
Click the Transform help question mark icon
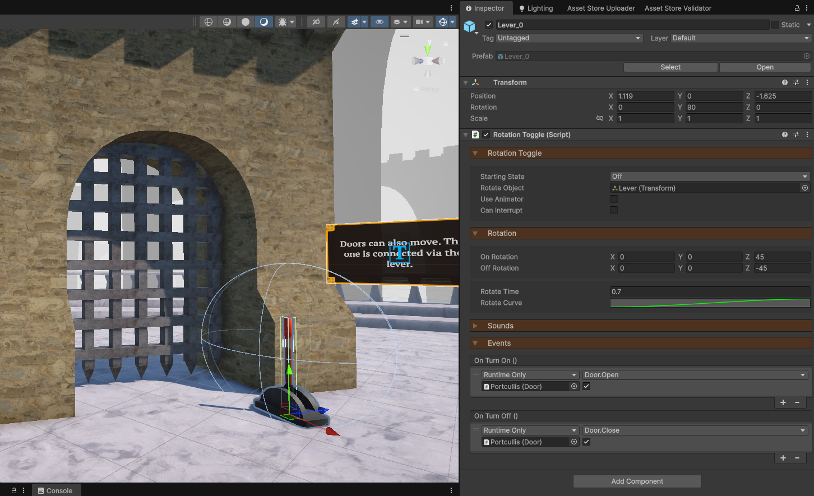pos(785,82)
